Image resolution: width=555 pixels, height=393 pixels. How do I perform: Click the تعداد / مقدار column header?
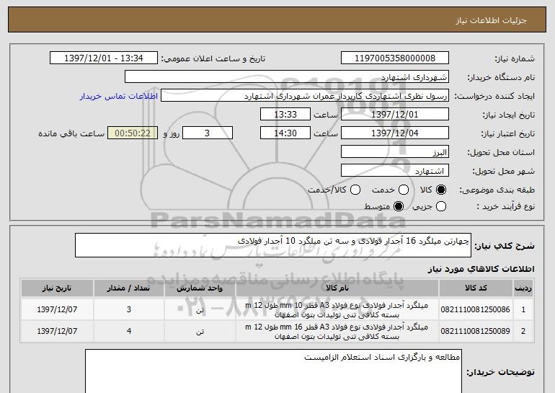(129, 288)
